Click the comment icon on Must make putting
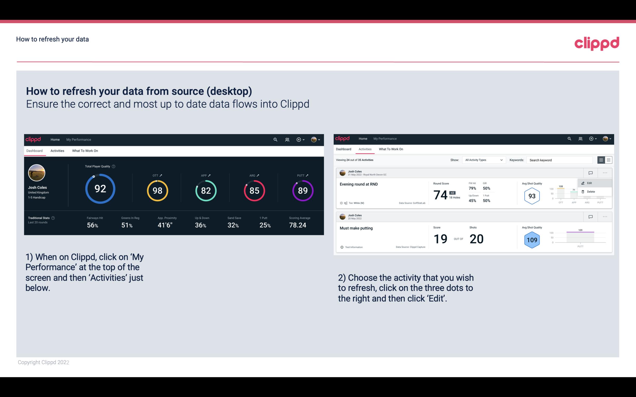This screenshot has width=636, height=397. pyautogui.click(x=590, y=216)
